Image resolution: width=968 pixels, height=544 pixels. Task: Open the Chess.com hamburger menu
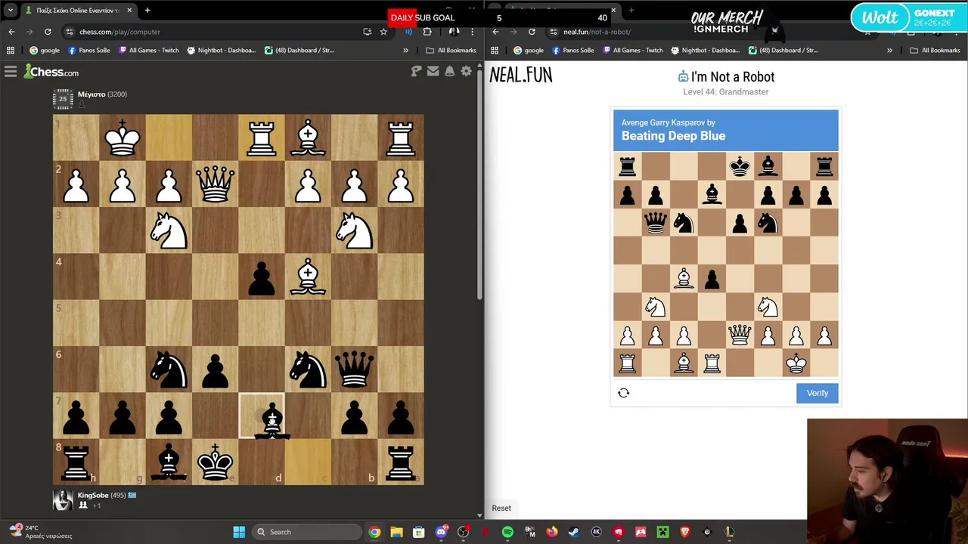coord(10,72)
